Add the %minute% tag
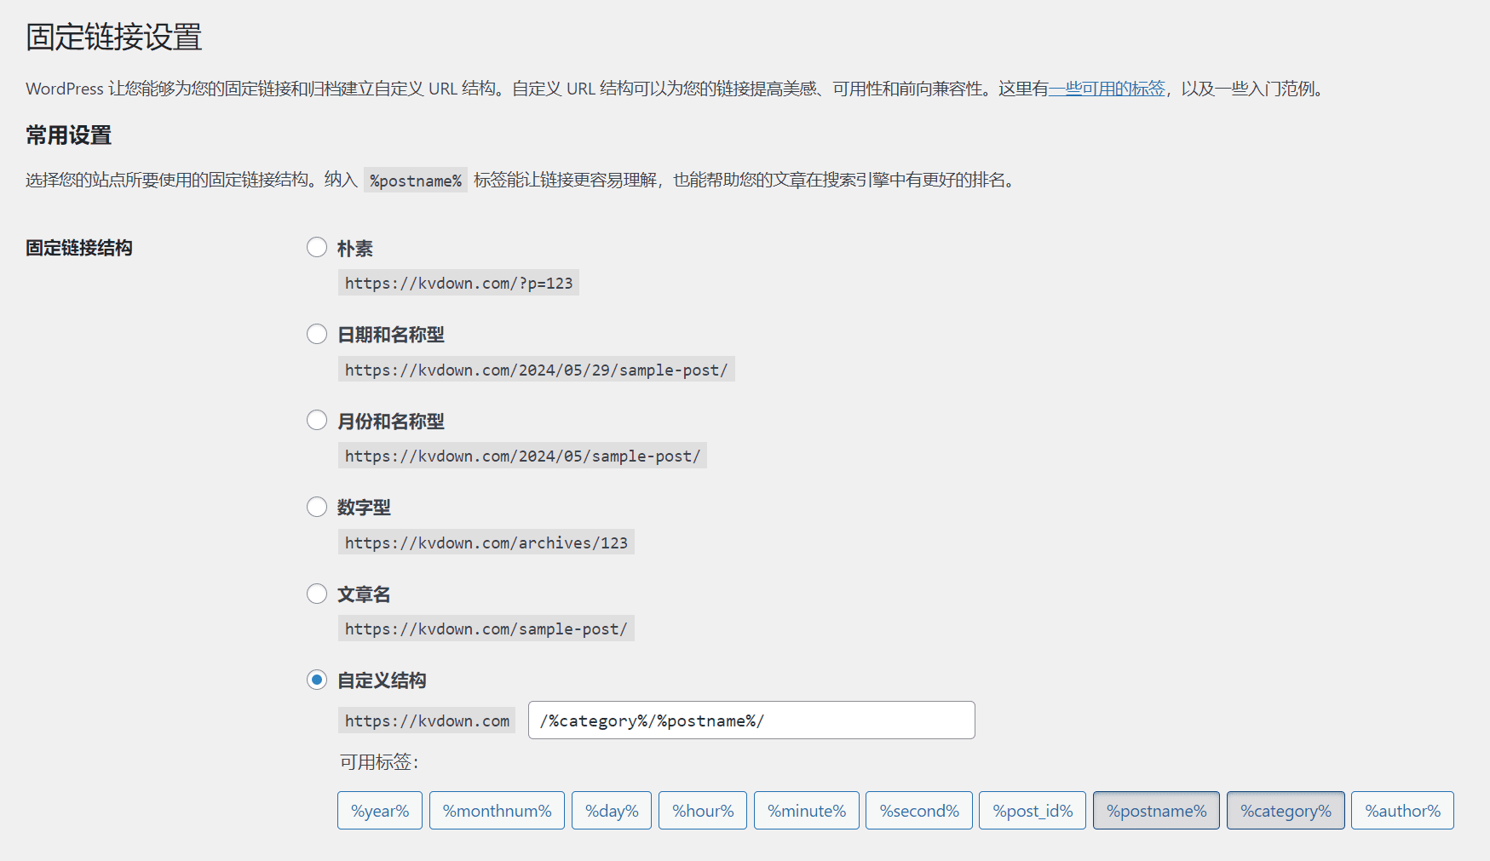 (x=806, y=810)
